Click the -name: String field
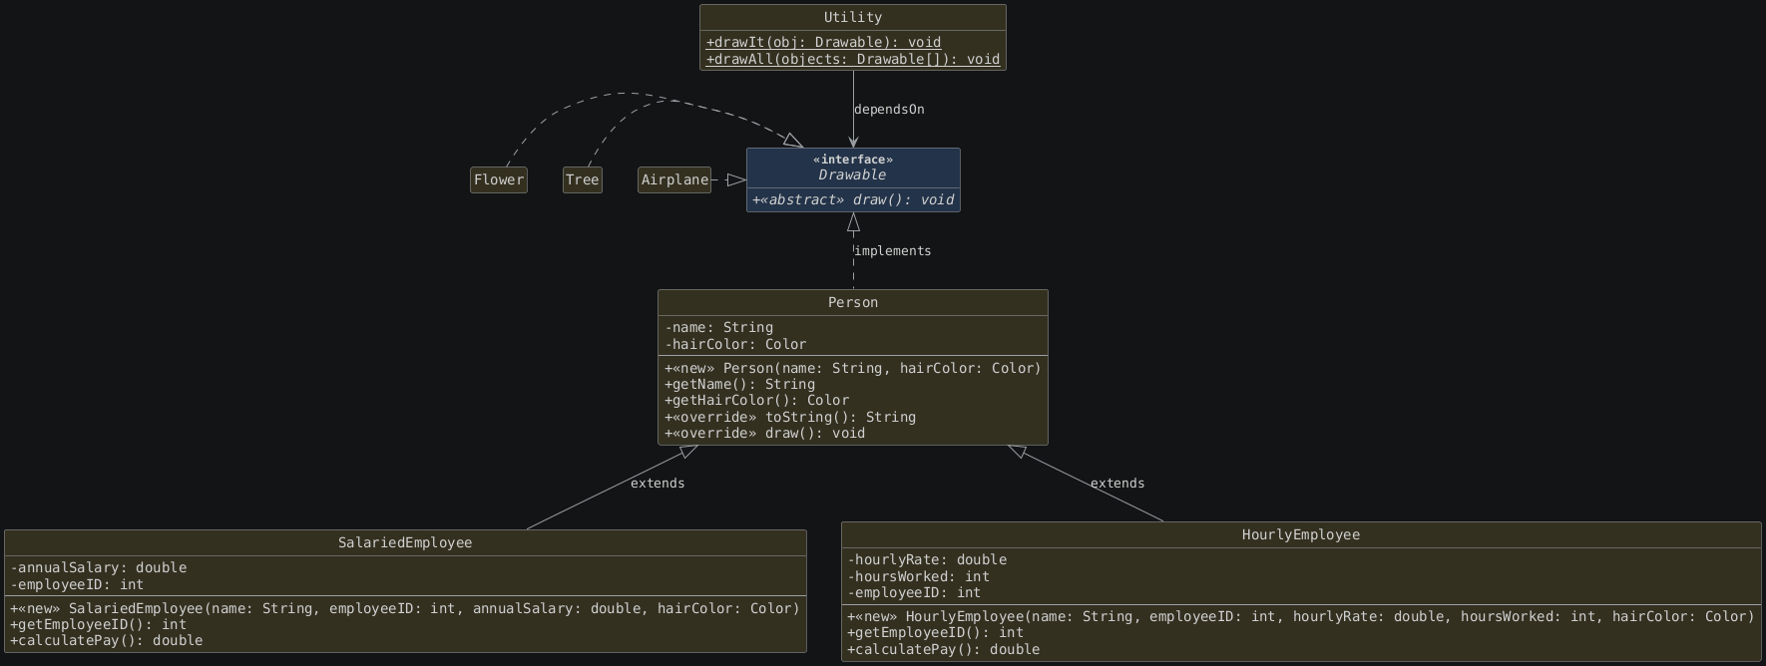Image resolution: width=1766 pixels, height=666 pixels. pyautogui.click(x=718, y=327)
